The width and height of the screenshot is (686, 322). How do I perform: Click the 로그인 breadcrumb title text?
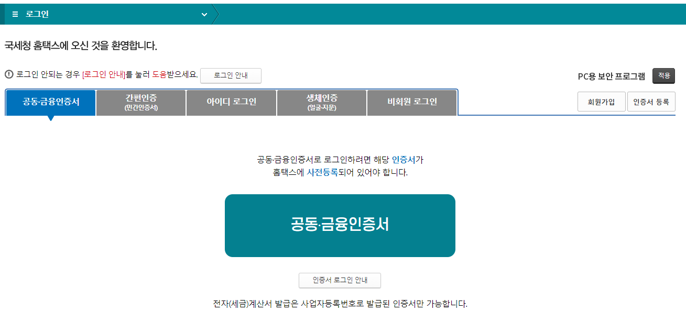37,14
